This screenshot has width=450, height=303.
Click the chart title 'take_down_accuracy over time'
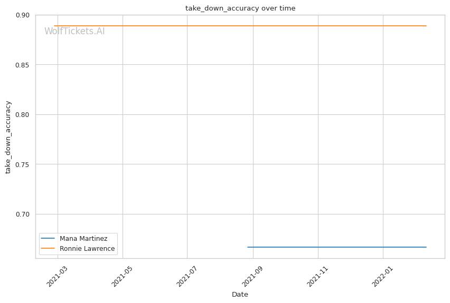[240, 8]
